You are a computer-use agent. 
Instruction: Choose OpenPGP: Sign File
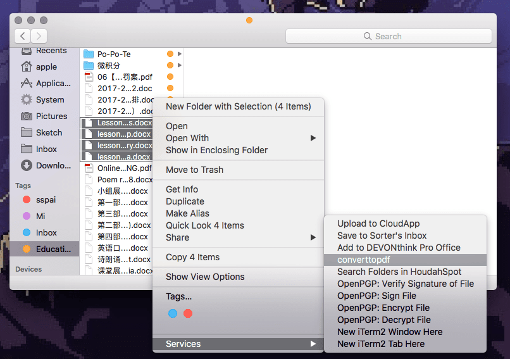(405, 296)
